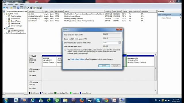
Task: Decrease shrink amount with the down spinner arrow
Action: point(120,43)
